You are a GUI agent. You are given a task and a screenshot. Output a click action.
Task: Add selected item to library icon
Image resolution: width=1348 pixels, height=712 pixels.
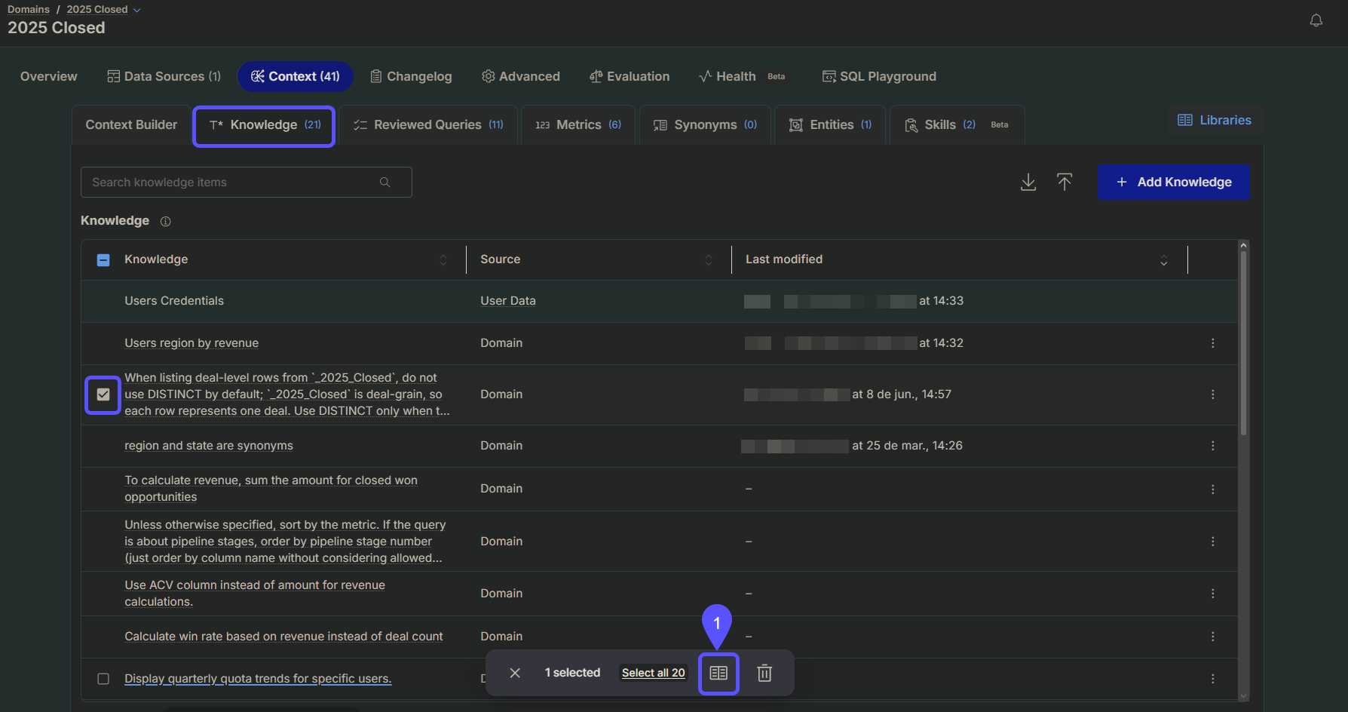pos(718,673)
